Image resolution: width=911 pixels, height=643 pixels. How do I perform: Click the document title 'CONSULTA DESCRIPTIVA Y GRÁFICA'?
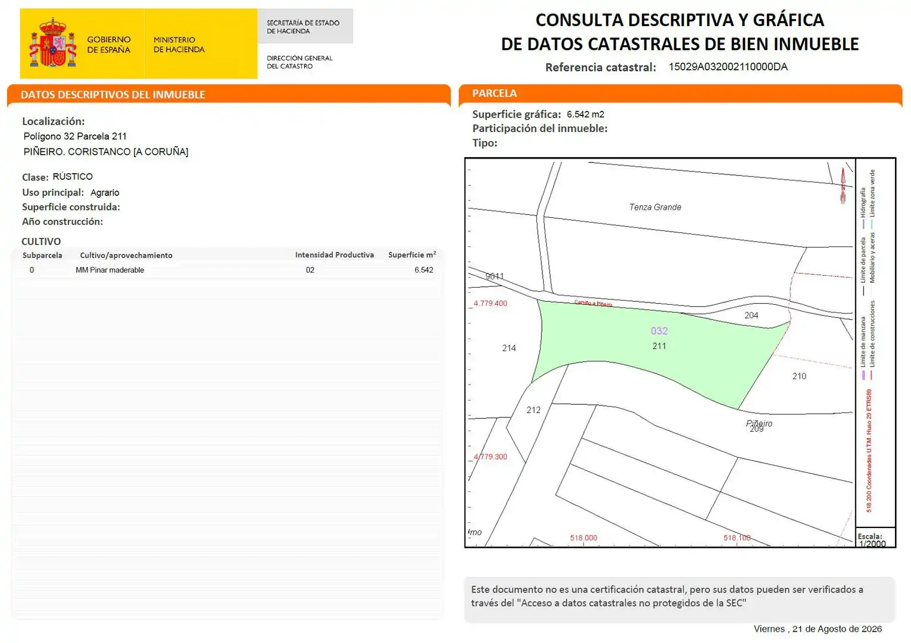(x=680, y=20)
